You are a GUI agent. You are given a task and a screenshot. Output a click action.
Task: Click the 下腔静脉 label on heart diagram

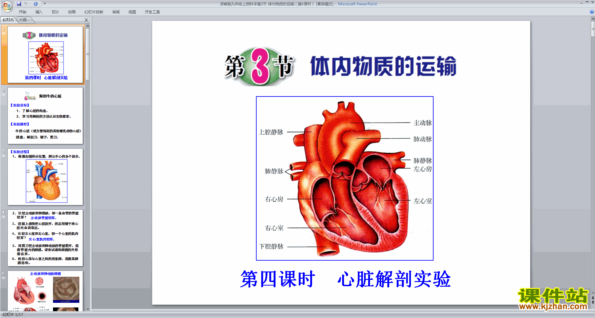click(x=271, y=246)
